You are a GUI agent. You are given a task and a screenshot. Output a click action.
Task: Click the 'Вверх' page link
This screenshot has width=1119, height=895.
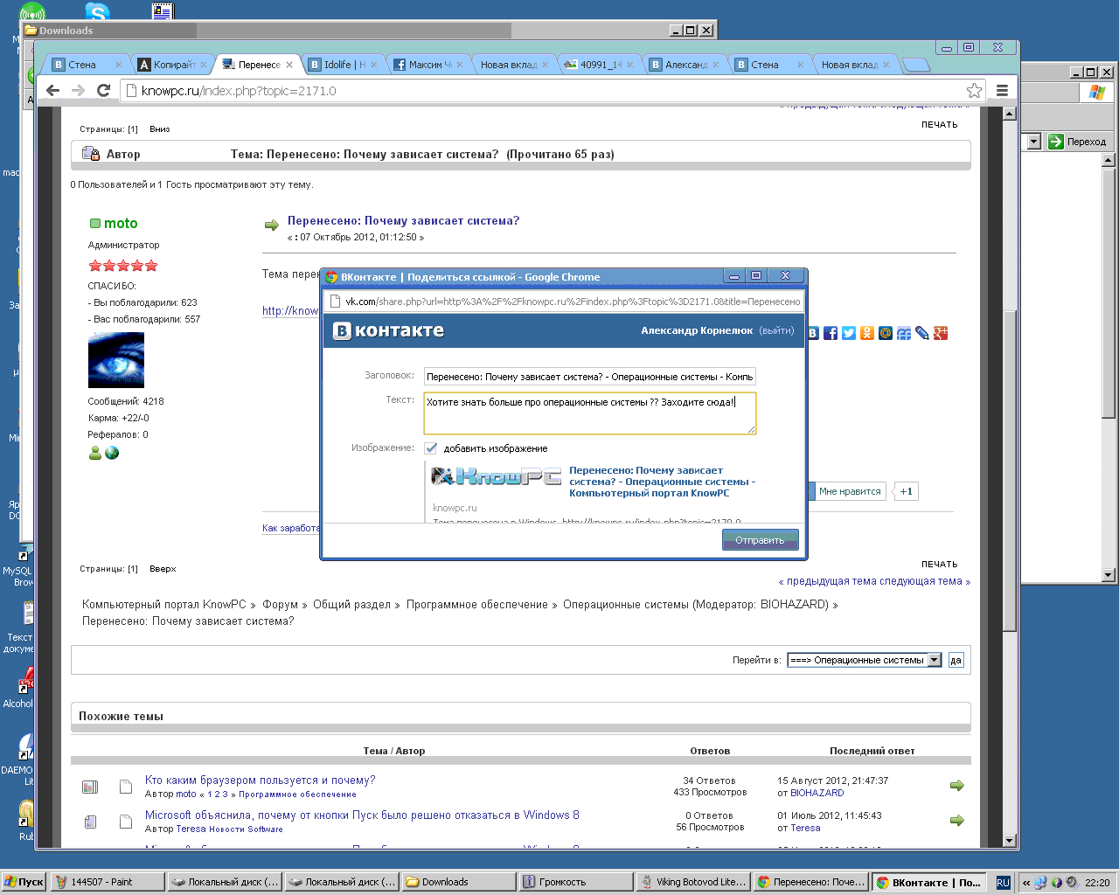163,569
